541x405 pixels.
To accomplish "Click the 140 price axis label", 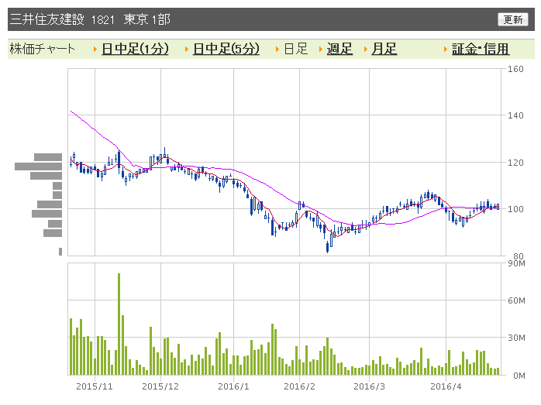I will 515,115.
